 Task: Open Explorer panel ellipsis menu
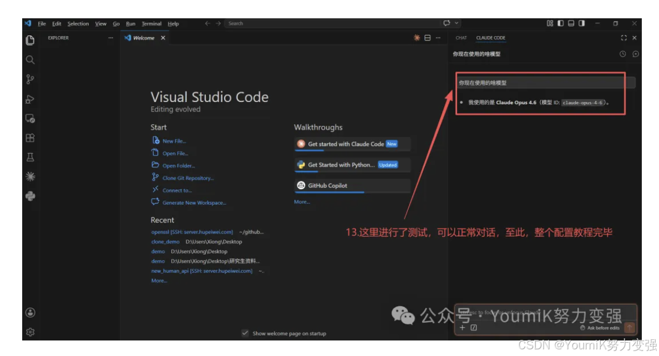point(110,38)
